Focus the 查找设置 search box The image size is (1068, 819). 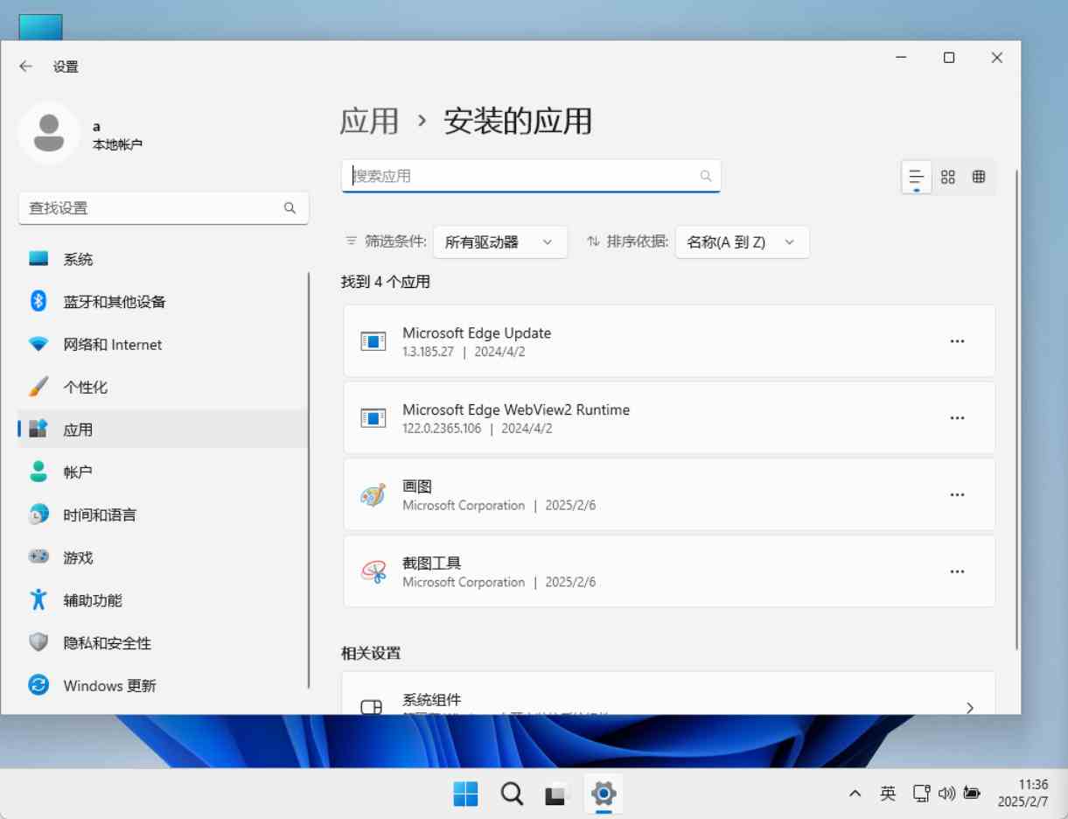[x=164, y=208]
